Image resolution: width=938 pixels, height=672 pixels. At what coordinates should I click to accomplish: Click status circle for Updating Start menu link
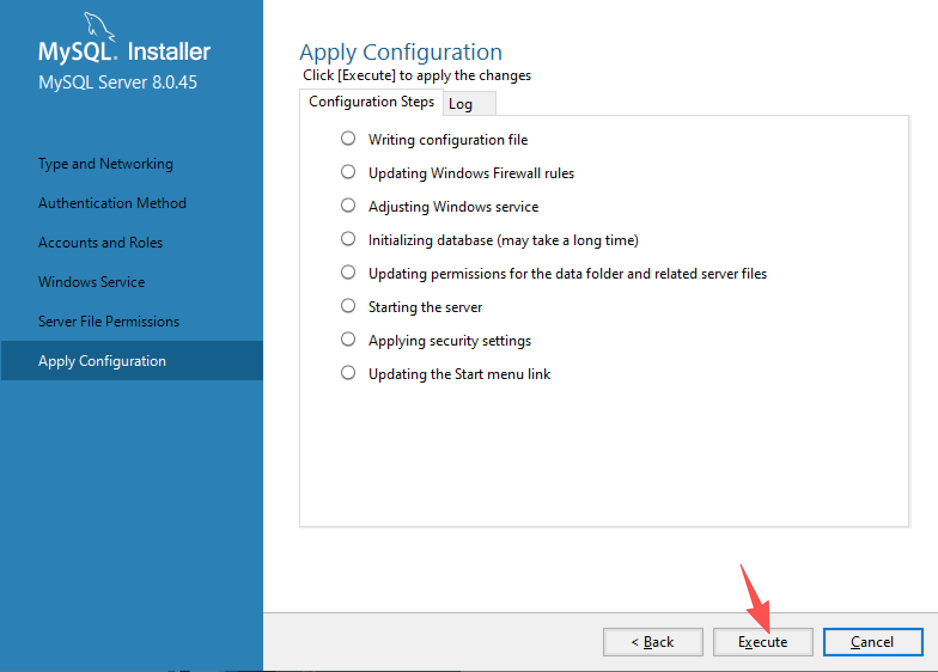348,373
